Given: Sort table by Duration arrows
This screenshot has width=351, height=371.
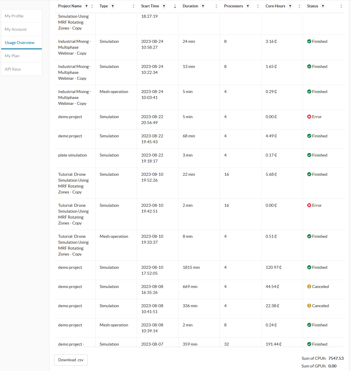Looking at the screenshot, I should click(x=216, y=6).
